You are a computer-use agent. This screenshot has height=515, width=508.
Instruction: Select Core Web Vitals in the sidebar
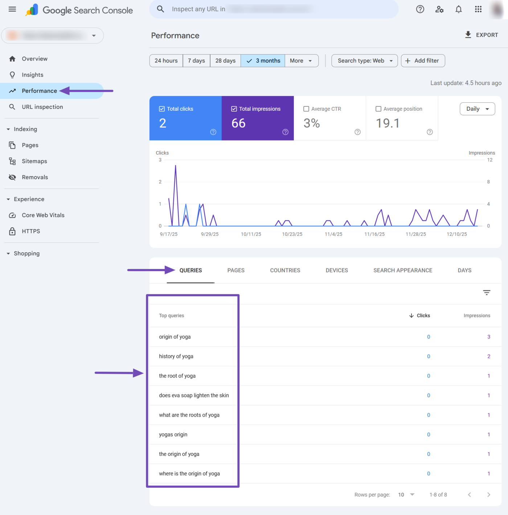43,215
